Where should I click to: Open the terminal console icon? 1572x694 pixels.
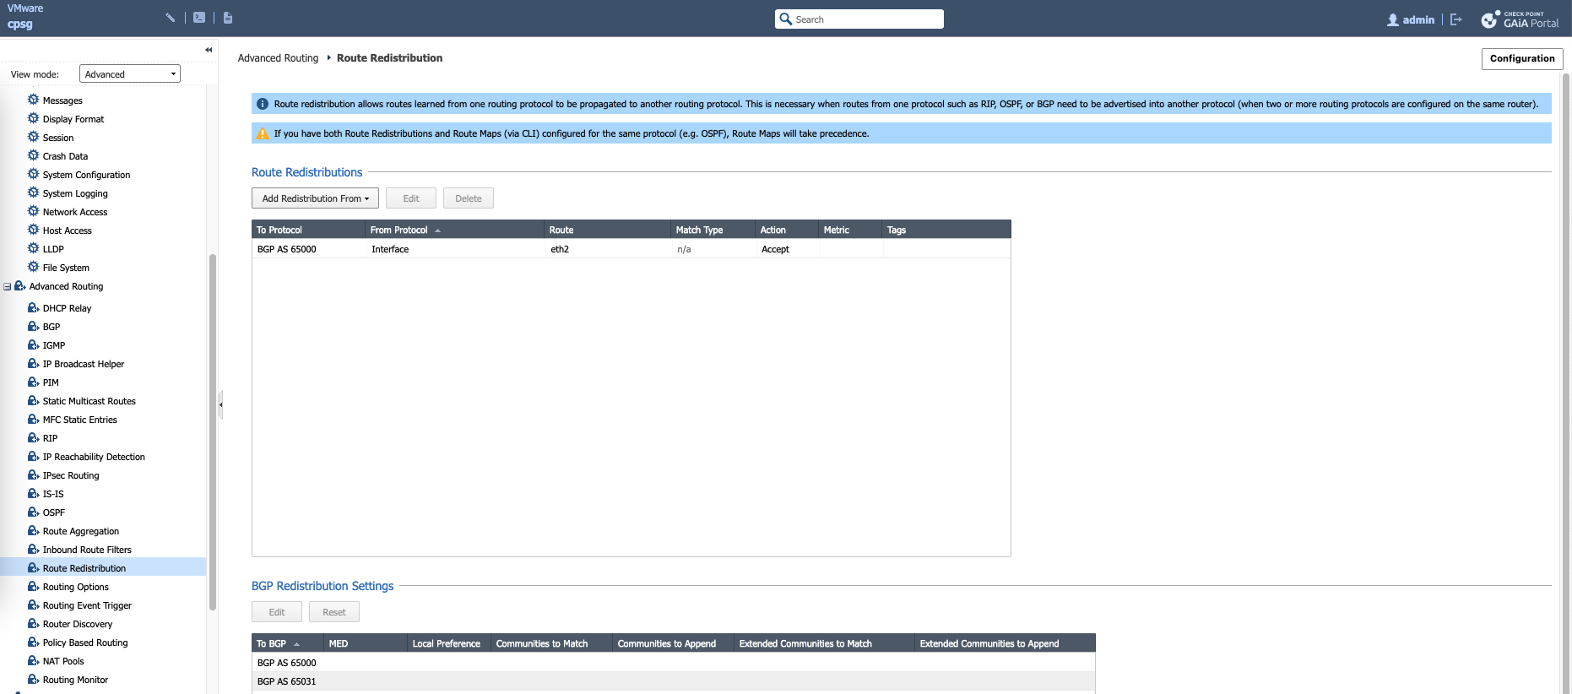[x=199, y=18]
